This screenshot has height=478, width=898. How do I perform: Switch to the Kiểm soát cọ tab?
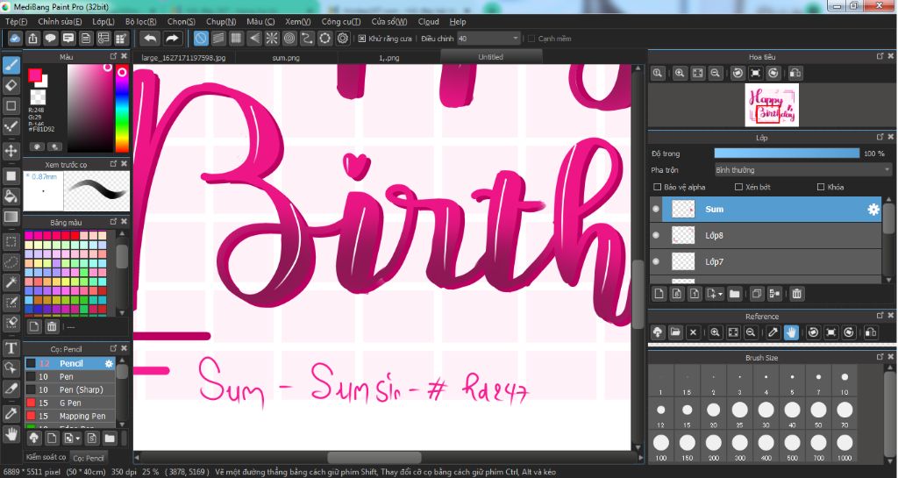coord(46,457)
